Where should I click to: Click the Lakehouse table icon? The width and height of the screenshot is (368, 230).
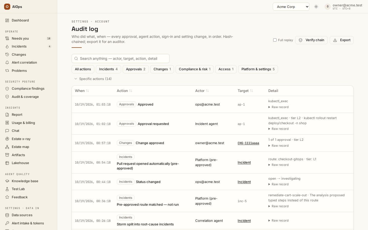point(7,163)
